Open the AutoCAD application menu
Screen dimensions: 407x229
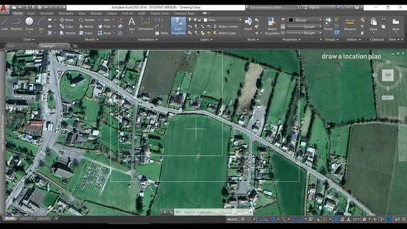click(x=4, y=8)
